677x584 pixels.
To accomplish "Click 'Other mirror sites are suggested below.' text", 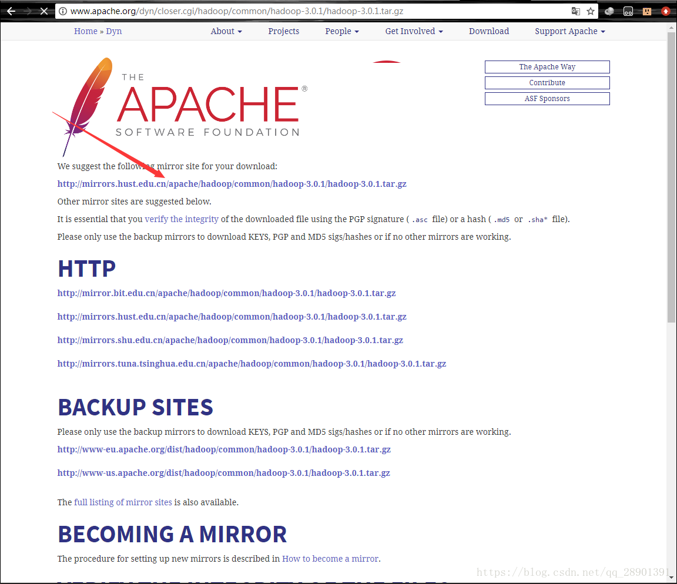I will [x=134, y=202].
